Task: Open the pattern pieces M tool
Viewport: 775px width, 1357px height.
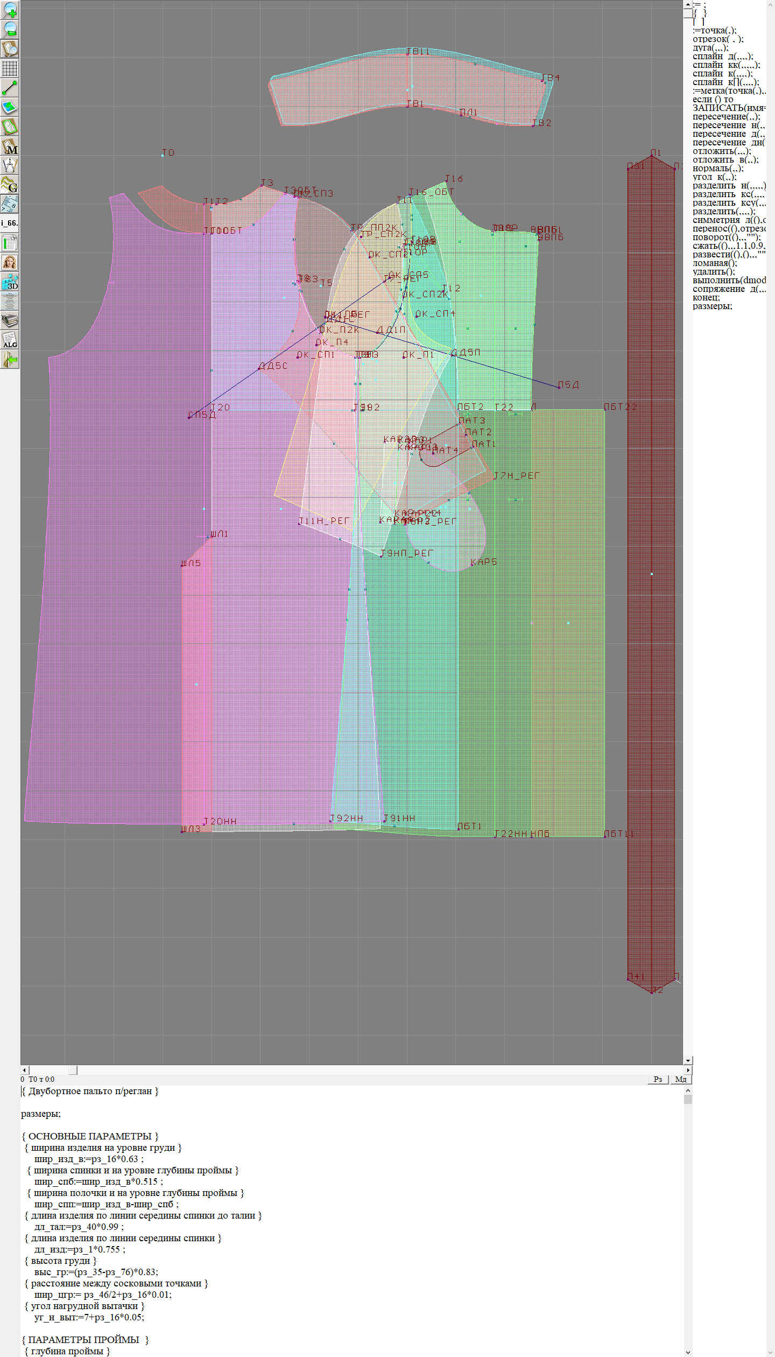Action: point(10,146)
